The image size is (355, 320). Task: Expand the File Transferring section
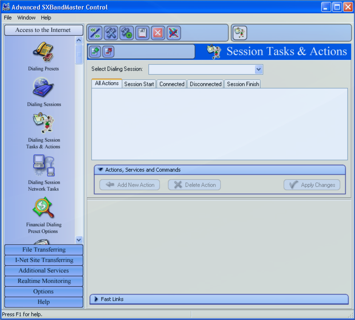[44, 250]
